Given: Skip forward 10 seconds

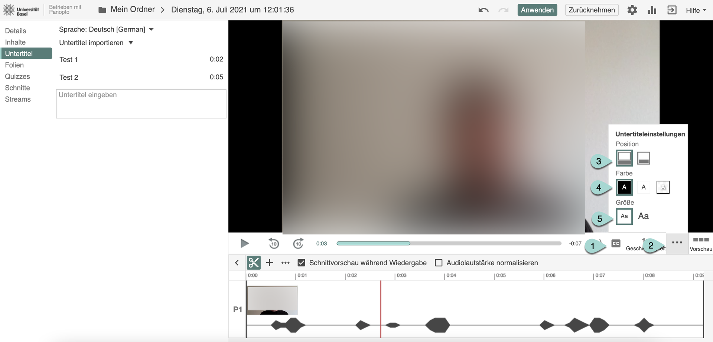Looking at the screenshot, I should point(298,243).
